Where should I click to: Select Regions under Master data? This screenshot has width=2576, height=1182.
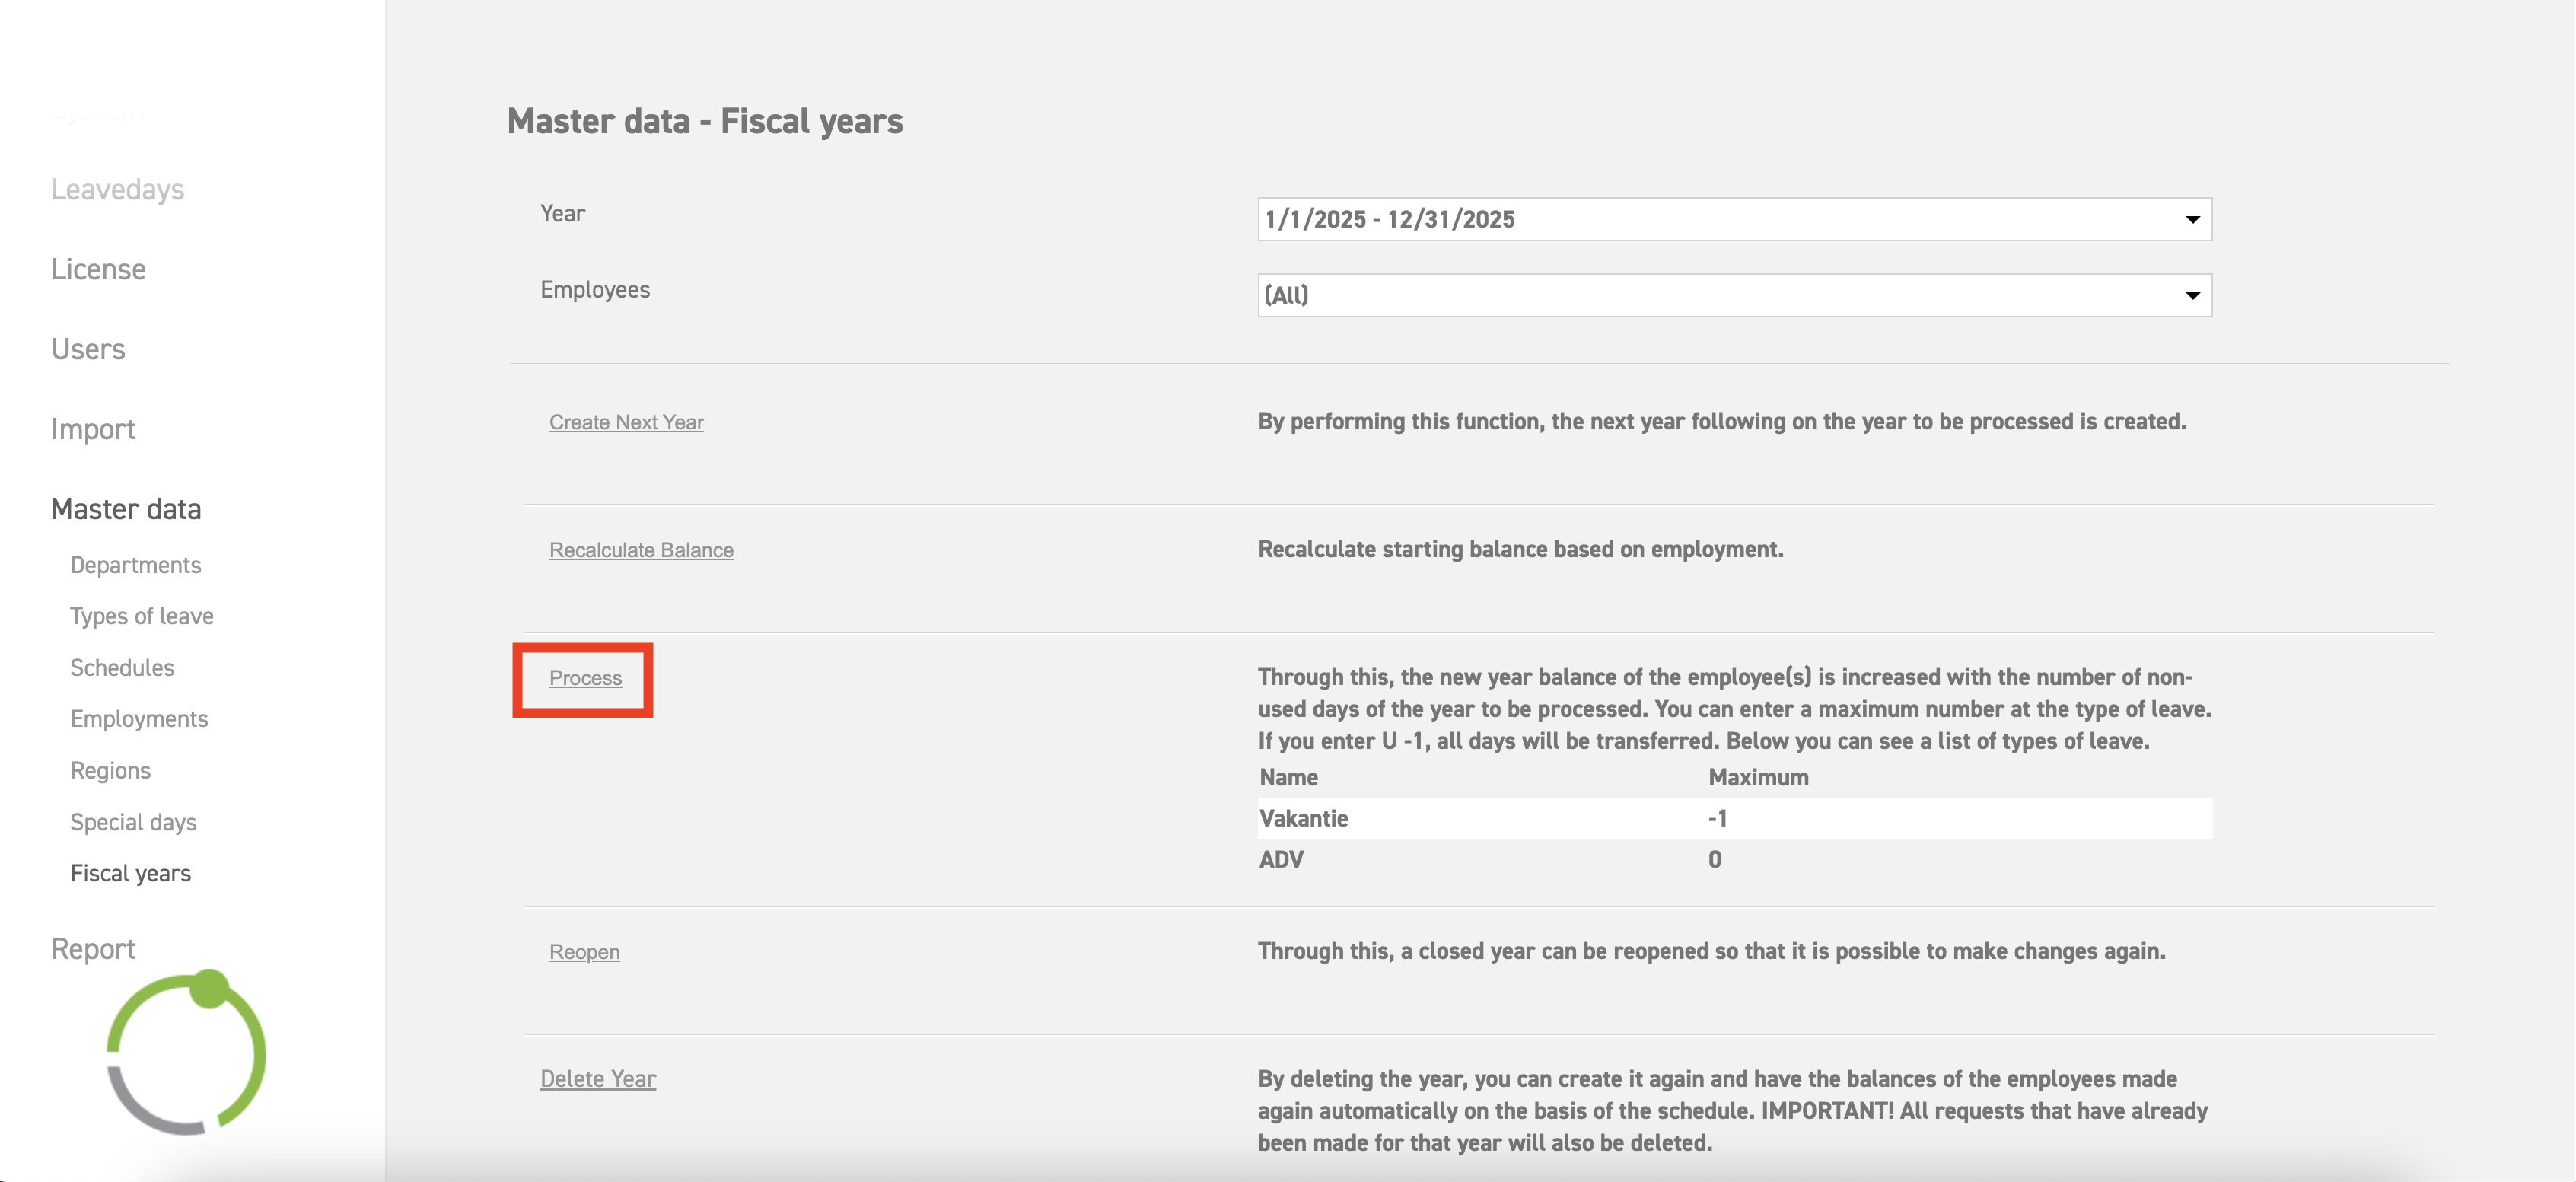110,771
